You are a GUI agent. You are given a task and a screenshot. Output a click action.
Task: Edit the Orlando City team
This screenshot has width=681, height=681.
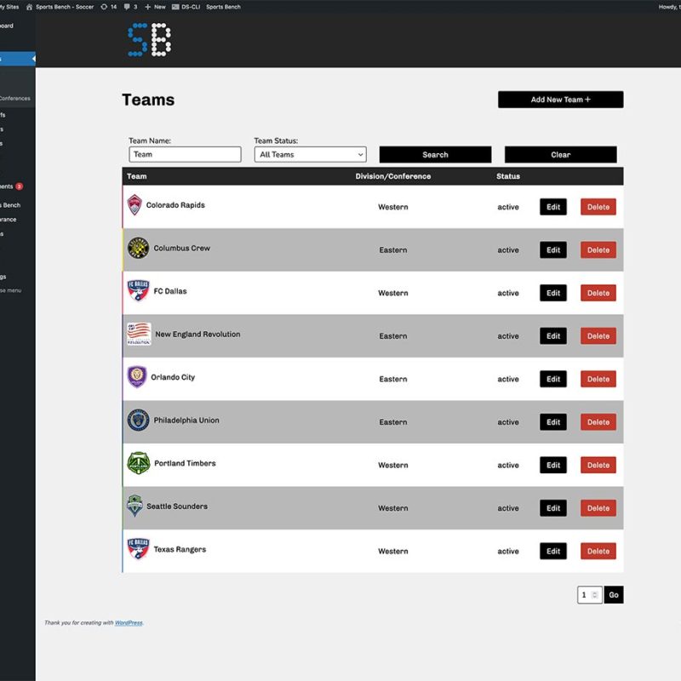(x=552, y=379)
